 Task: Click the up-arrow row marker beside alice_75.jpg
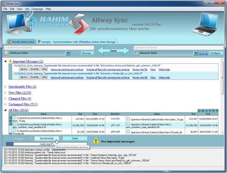coord(11,117)
